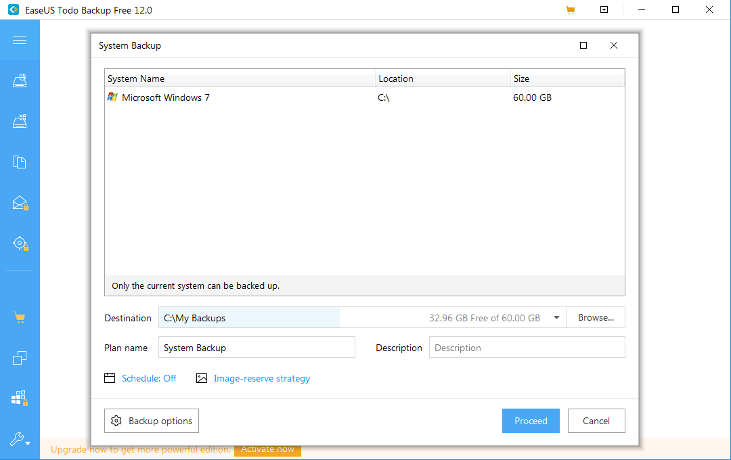Open Image-reserve strategy link
The width and height of the screenshot is (731, 460).
(261, 379)
